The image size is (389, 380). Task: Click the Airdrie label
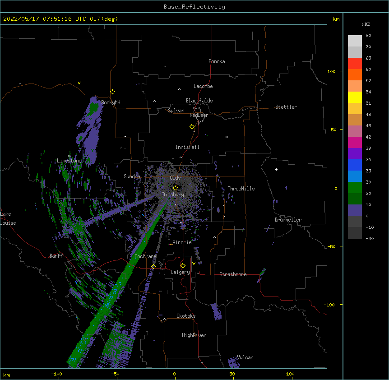pos(182,242)
